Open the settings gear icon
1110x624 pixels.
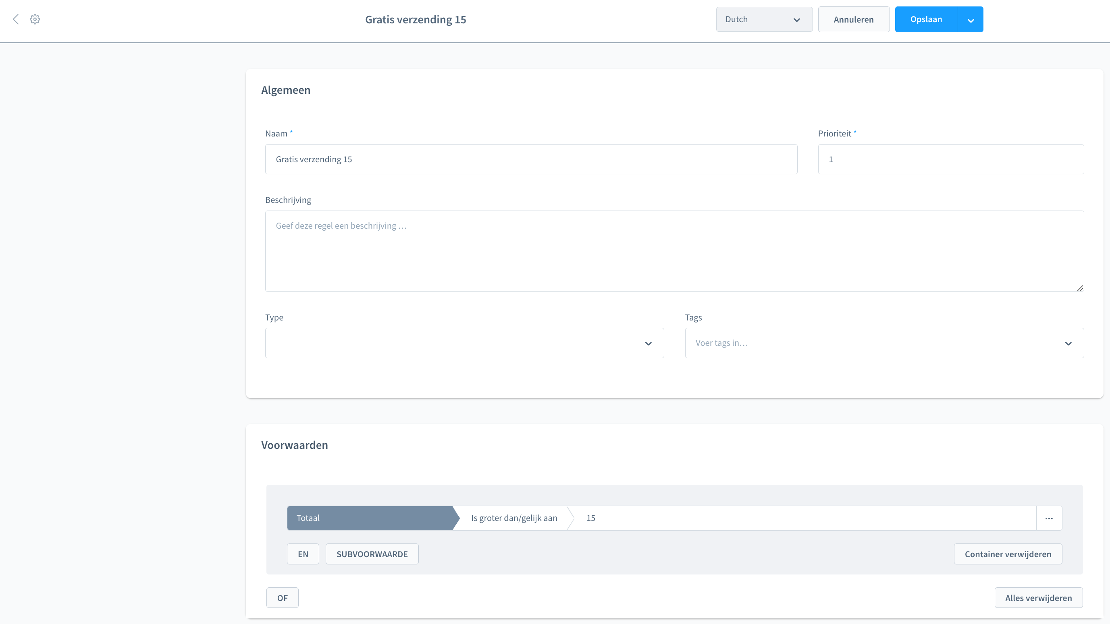(35, 19)
